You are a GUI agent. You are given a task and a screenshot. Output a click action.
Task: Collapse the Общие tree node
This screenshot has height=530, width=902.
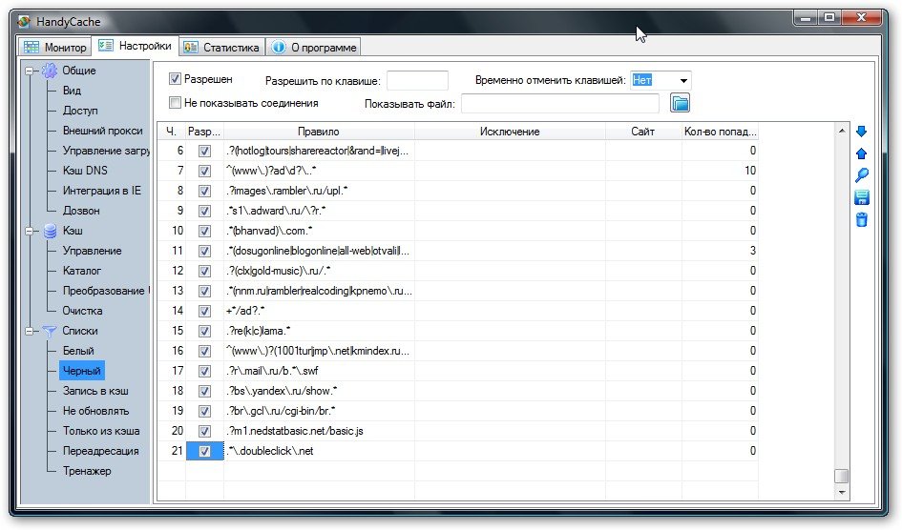point(31,71)
